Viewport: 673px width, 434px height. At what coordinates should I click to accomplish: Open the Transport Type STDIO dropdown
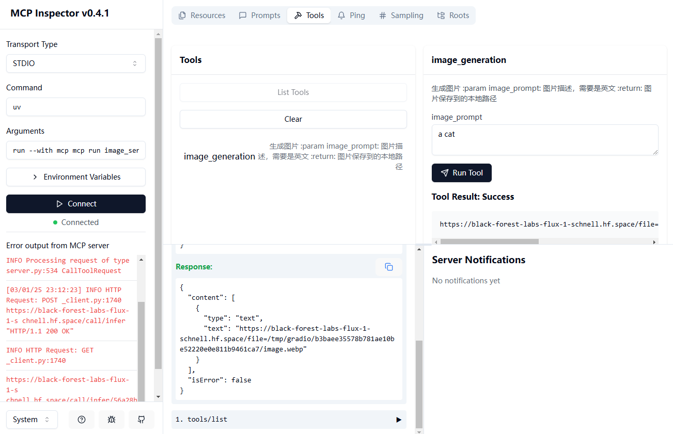click(x=76, y=63)
